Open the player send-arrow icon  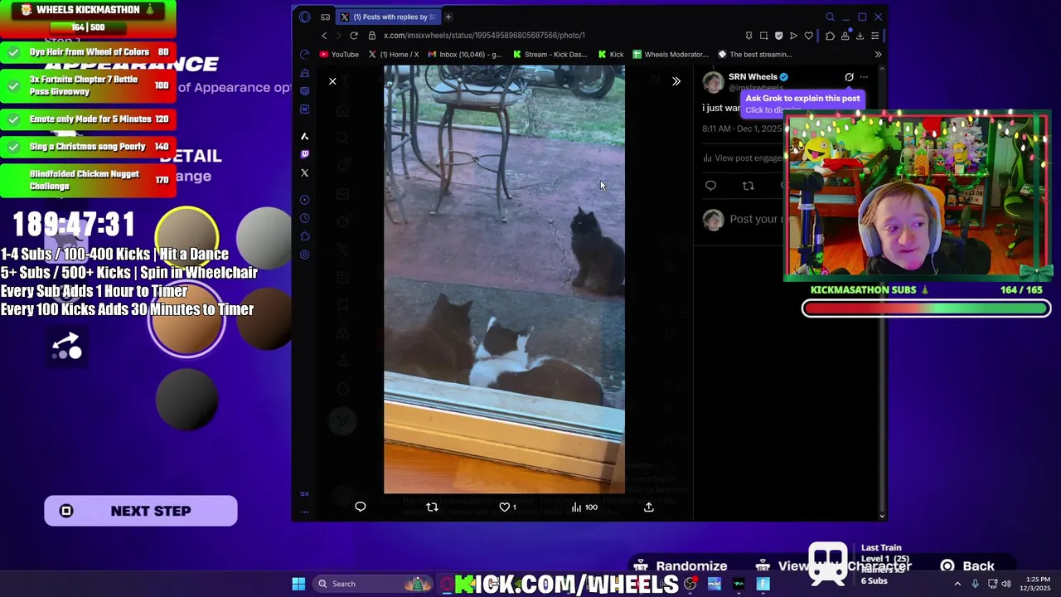[x=793, y=36]
